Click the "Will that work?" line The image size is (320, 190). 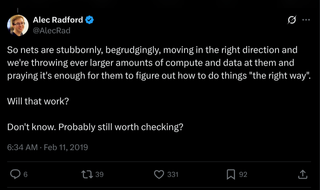[x=38, y=101]
